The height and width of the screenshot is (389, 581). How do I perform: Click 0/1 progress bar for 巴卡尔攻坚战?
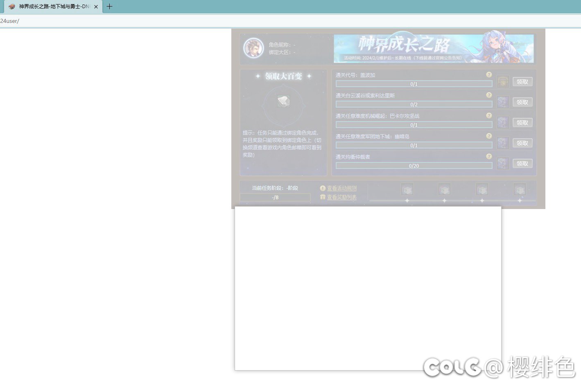414,125
